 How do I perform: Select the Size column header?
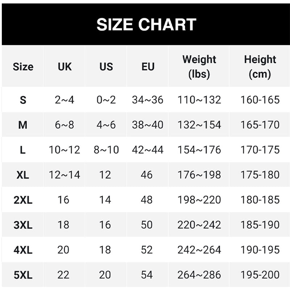coord(23,67)
